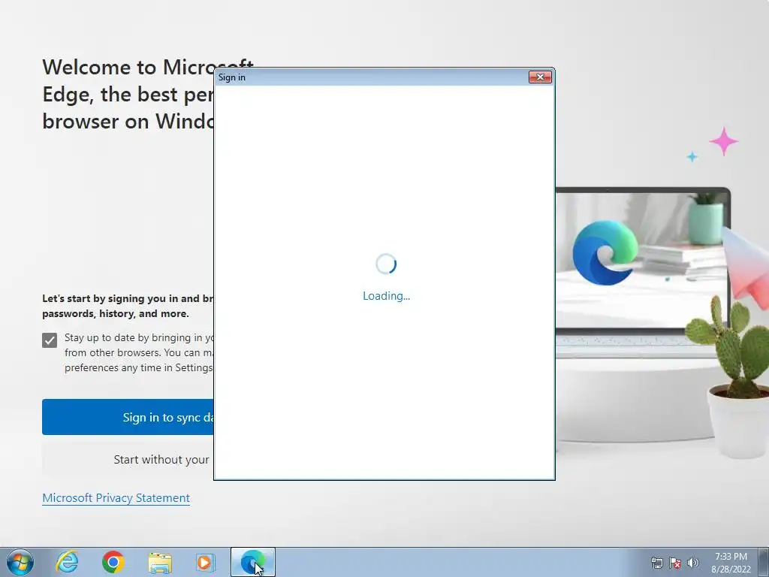The width and height of the screenshot is (769, 577).
Task: Launch Windows Media Player from taskbar
Action: 205,562
